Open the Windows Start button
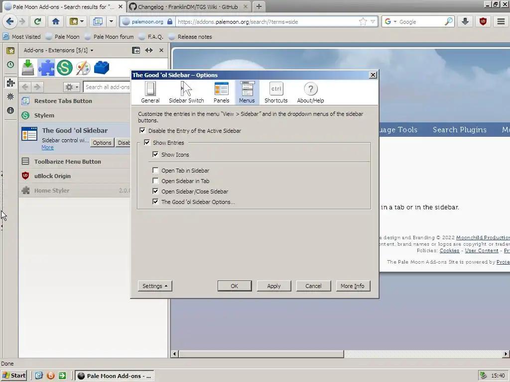510x382 pixels. click(x=13, y=376)
